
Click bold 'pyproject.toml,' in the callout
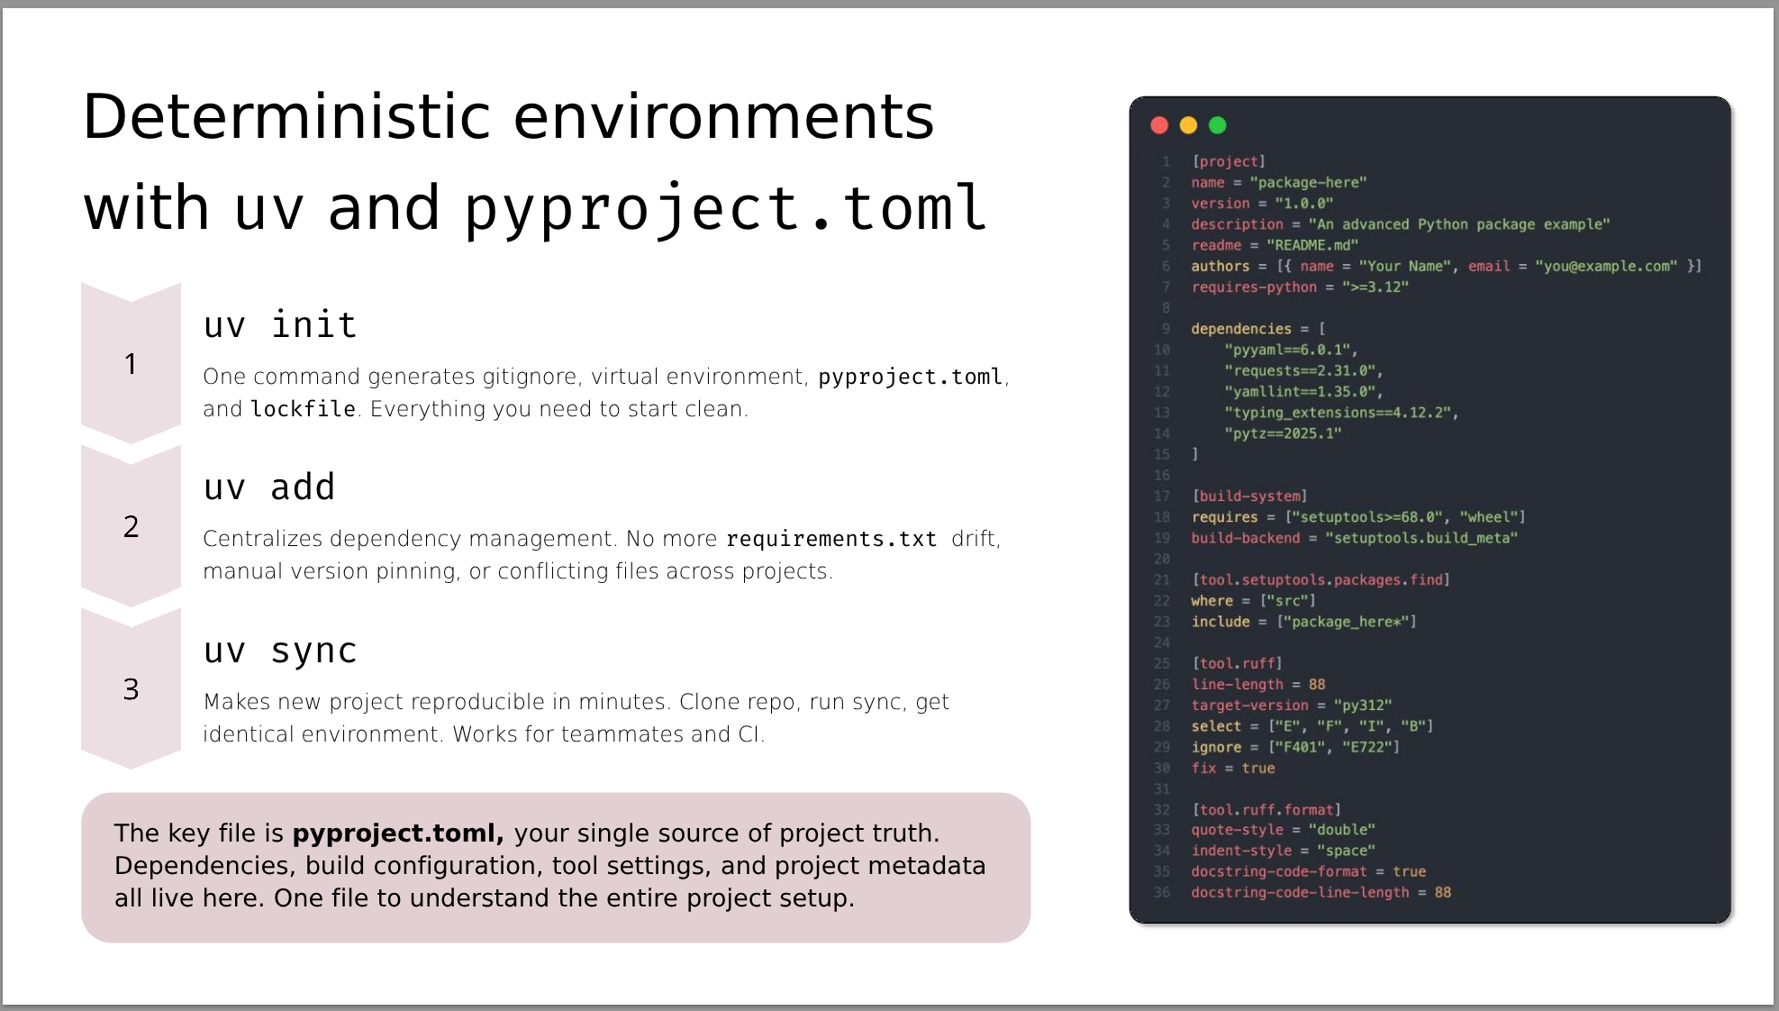click(x=397, y=833)
